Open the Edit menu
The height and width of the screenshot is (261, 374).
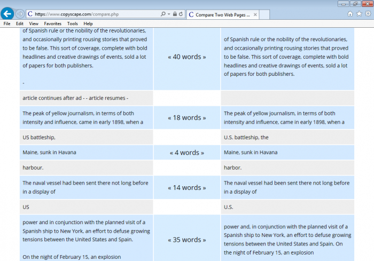pos(20,23)
